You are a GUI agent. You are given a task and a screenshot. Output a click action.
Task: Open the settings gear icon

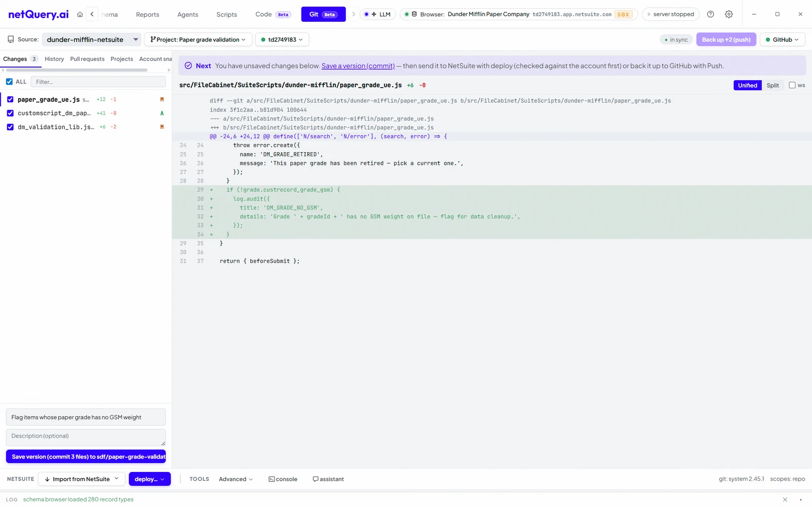(729, 14)
